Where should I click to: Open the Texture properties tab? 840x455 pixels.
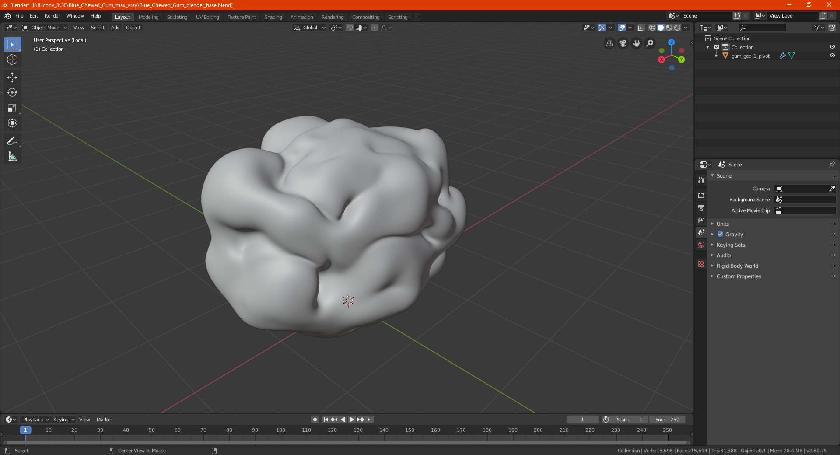pyautogui.click(x=701, y=264)
